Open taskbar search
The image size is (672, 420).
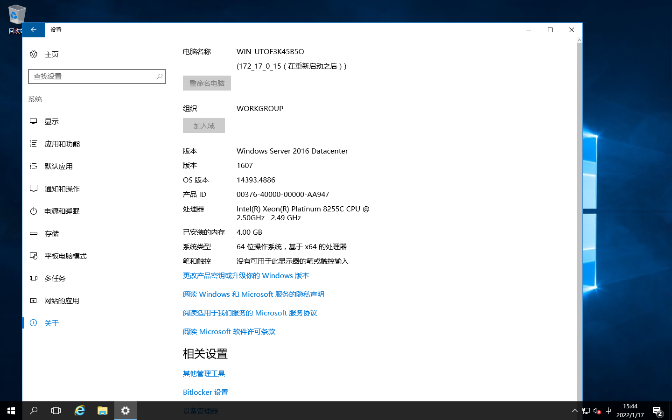click(x=34, y=411)
